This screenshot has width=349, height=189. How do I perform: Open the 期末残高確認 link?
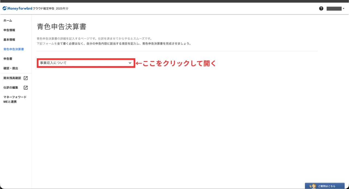pos(12,78)
